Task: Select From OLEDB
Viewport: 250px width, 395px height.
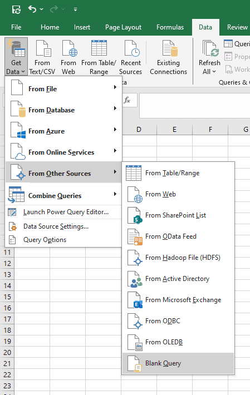Action: click(178, 342)
